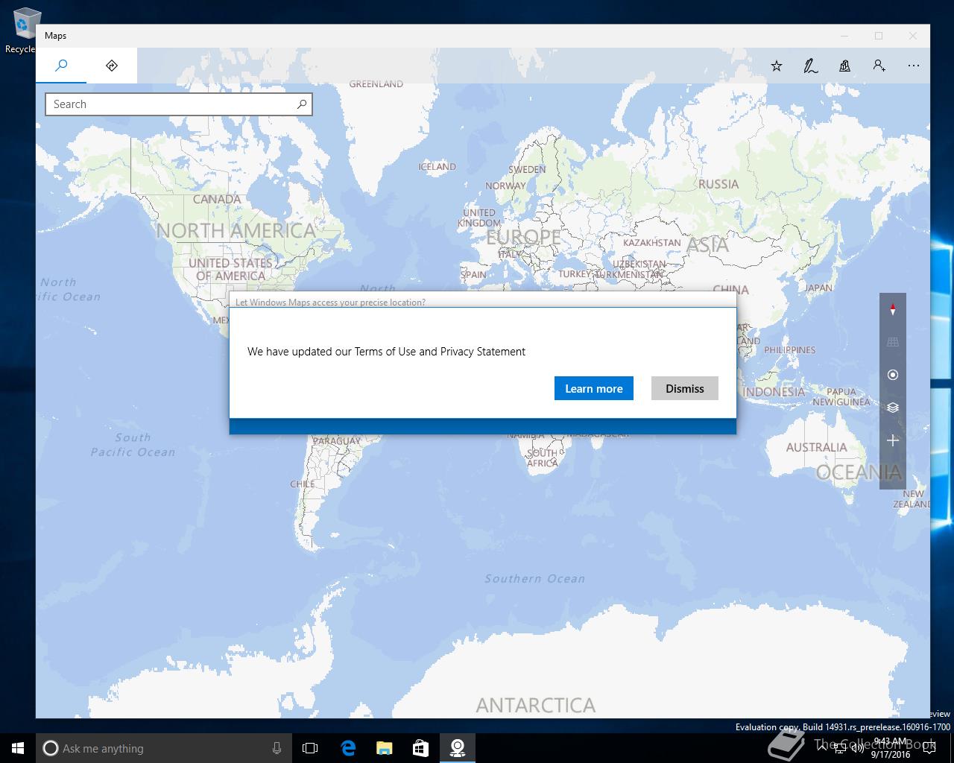Open File Explorer from taskbar
This screenshot has width=954, height=763.
coord(384,748)
